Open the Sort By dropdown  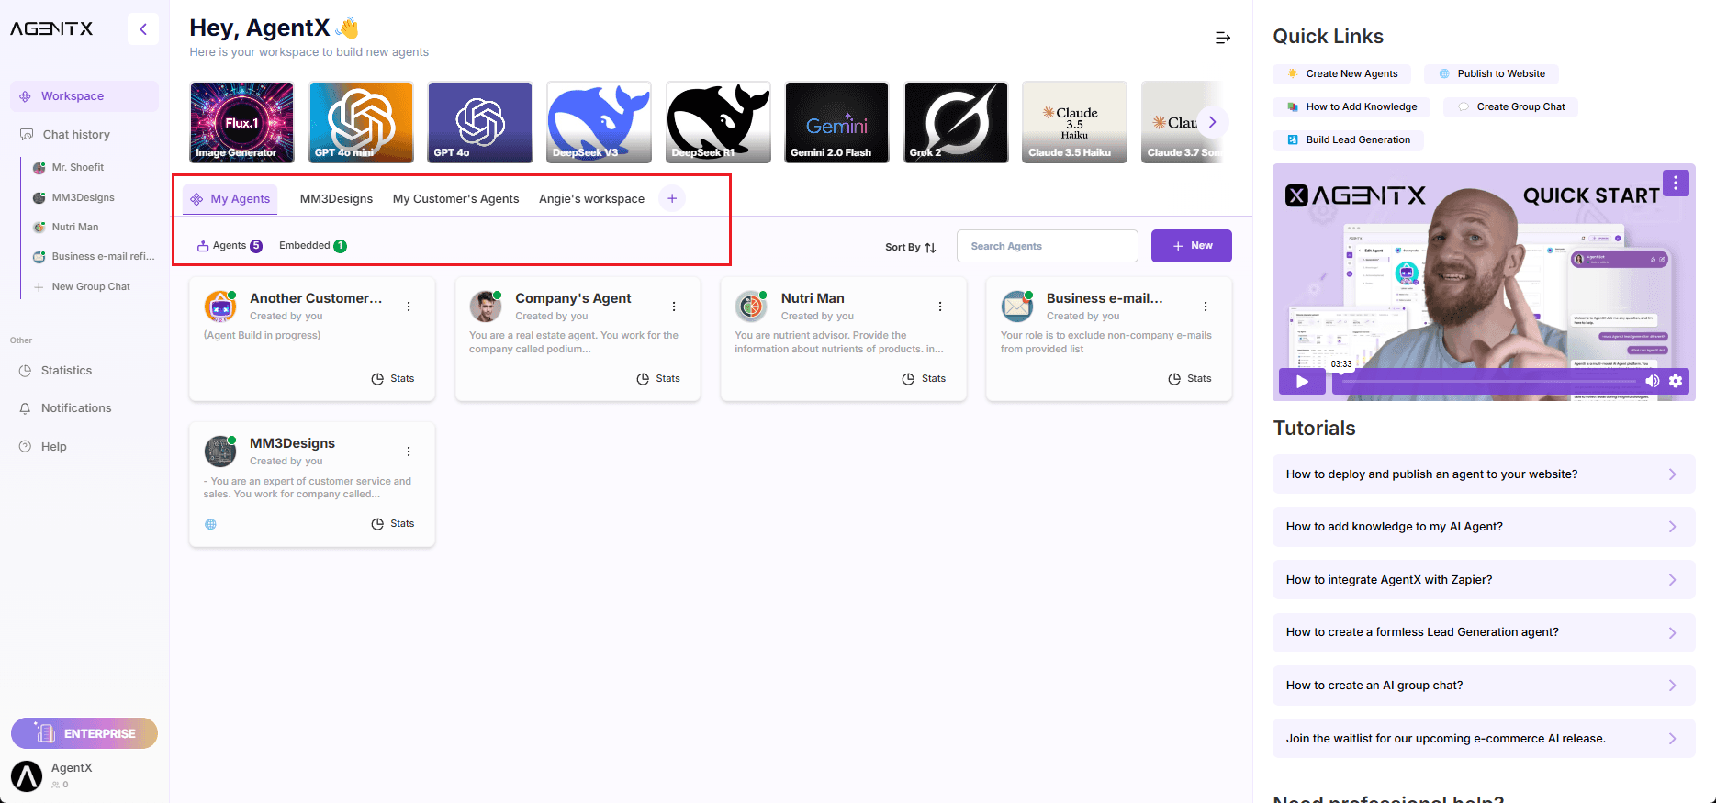[x=911, y=247]
